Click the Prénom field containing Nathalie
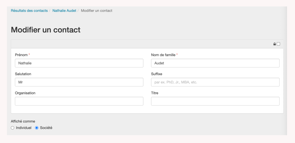This screenshot has width=295, height=143. pos(79,63)
